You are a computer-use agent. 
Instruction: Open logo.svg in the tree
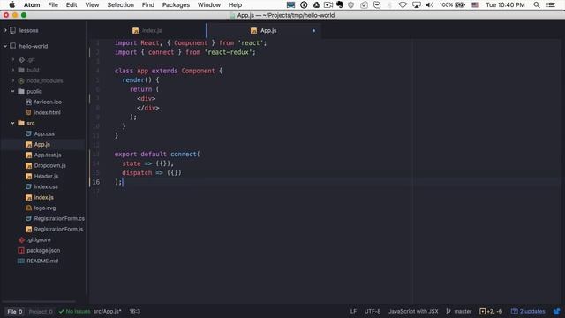point(45,208)
